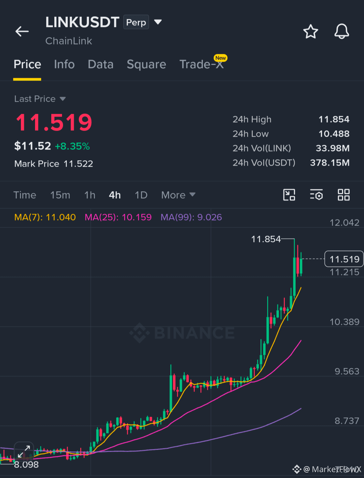Tap the MA(25): 10.159 indicator label
Viewport: 364px width, 478px height.
(118, 217)
